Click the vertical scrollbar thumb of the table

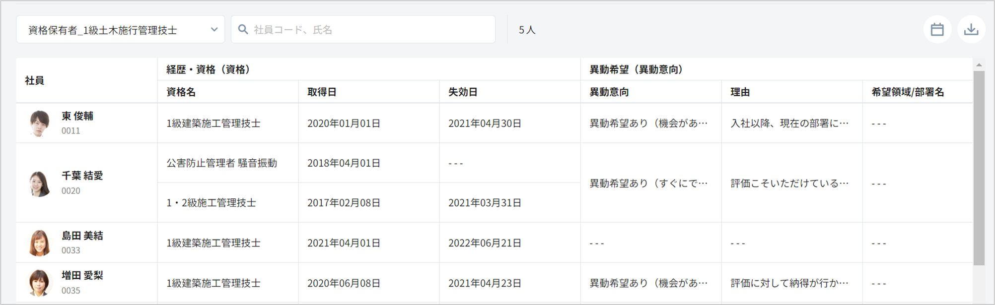point(979,169)
